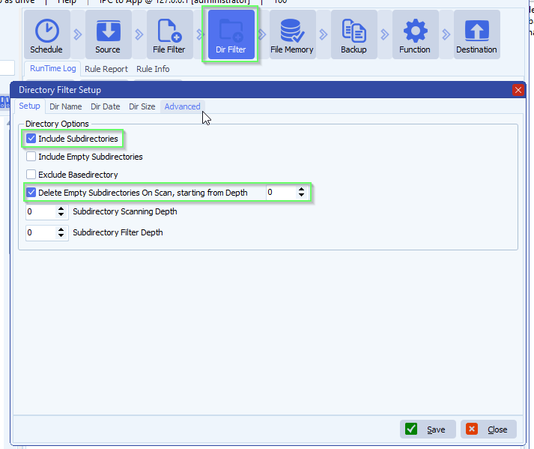The height and width of the screenshot is (449, 534).
Task: Open the File Memory step
Action: [x=293, y=34]
